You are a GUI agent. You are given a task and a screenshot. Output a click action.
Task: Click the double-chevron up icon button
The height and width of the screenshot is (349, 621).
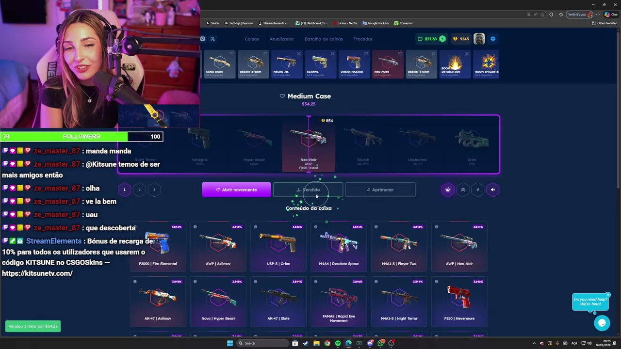tap(463, 190)
